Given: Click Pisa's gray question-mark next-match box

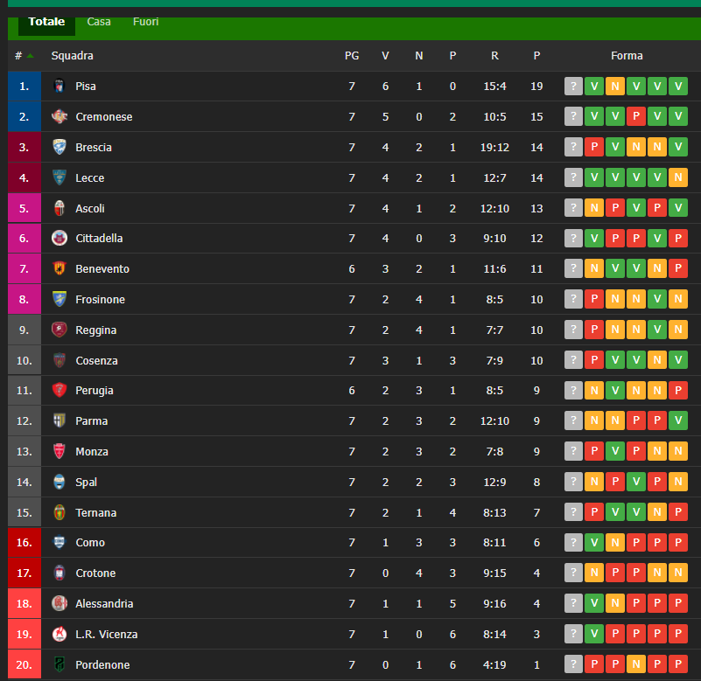Looking at the screenshot, I should (x=573, y=87).
